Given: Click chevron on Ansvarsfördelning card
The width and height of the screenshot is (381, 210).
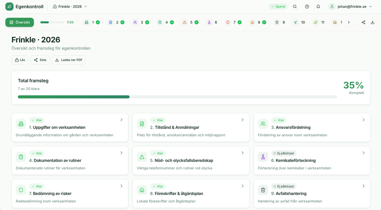Looking at the screenshot, I should click(364, 120).
